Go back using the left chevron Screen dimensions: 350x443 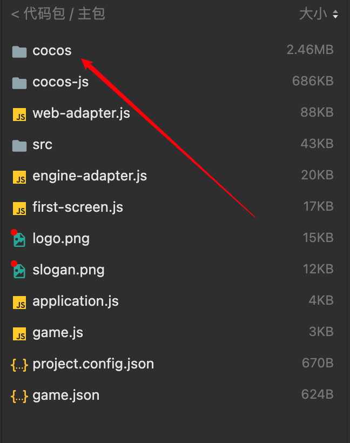(x=15, y=15)
